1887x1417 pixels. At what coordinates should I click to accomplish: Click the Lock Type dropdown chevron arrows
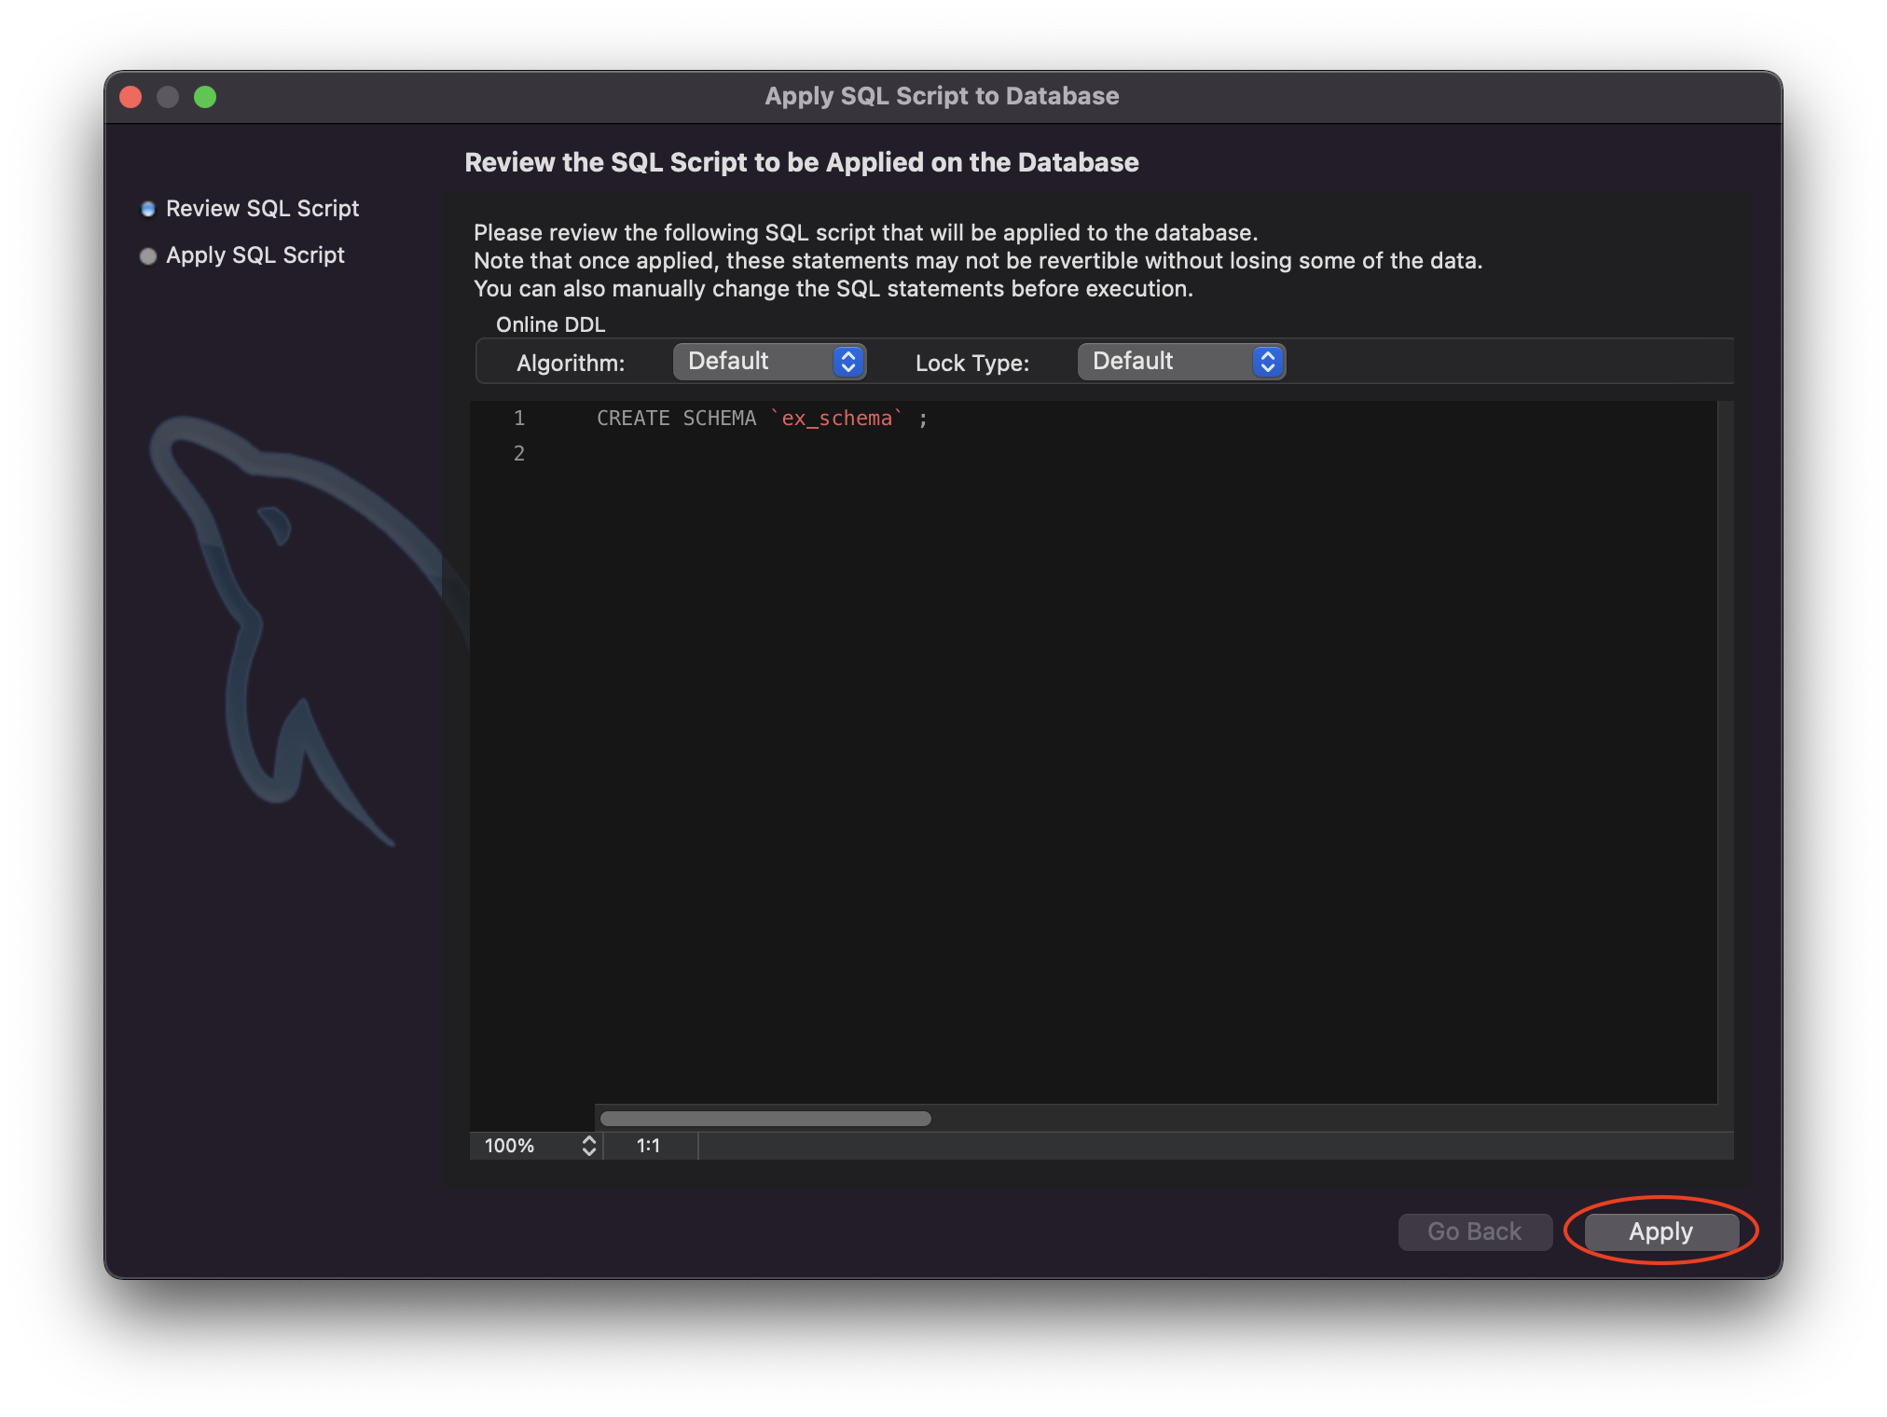[1267, 362]
